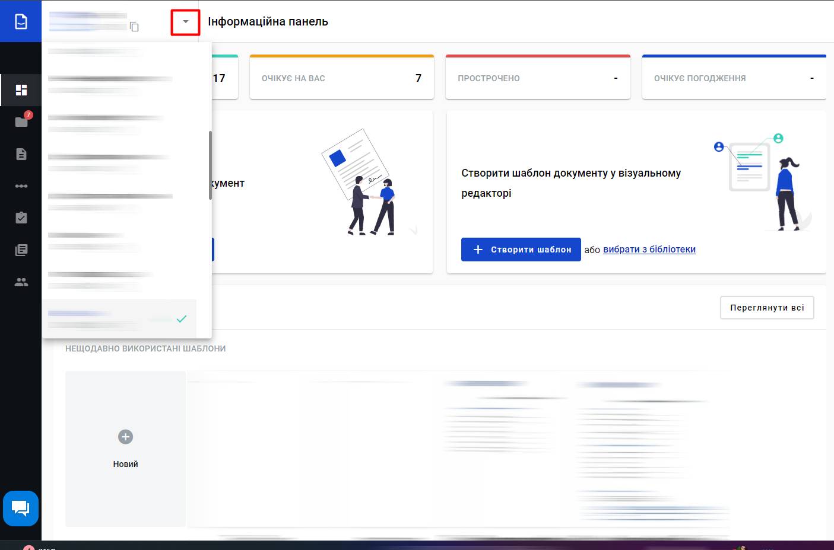Viewport: 834px width, 550px height.
Task: Open the people contacts icon in sidebar
Action: click(x=21, y=282)
